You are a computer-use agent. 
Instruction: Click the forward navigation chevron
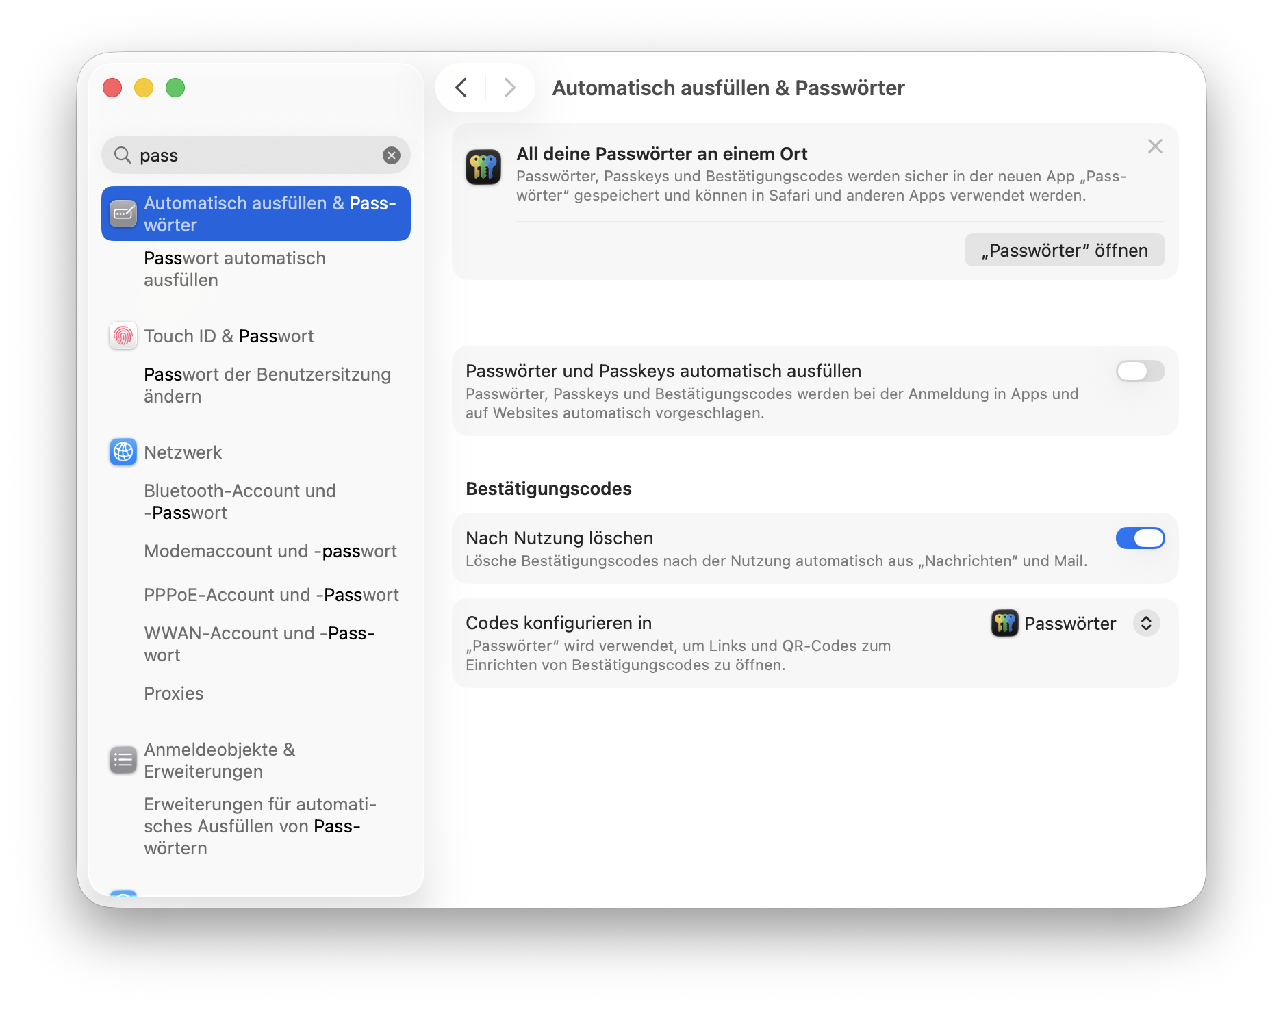point(509,88)
